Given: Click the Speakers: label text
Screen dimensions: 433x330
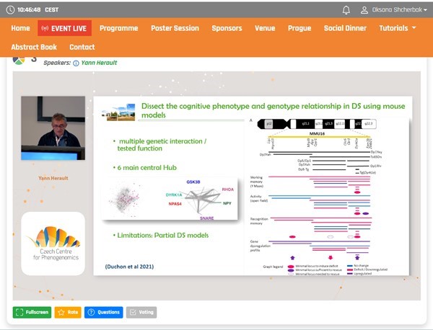Looking at the screenshot, I should [x=57, y=63].
